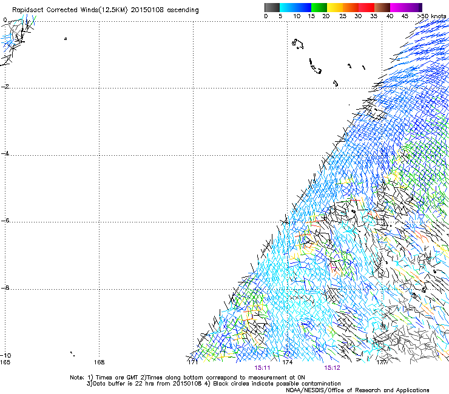Image resolution: width=449 pixels, height=394 pixels.
Task: Click the -10 latitude axis label
Action: (5, 355)
